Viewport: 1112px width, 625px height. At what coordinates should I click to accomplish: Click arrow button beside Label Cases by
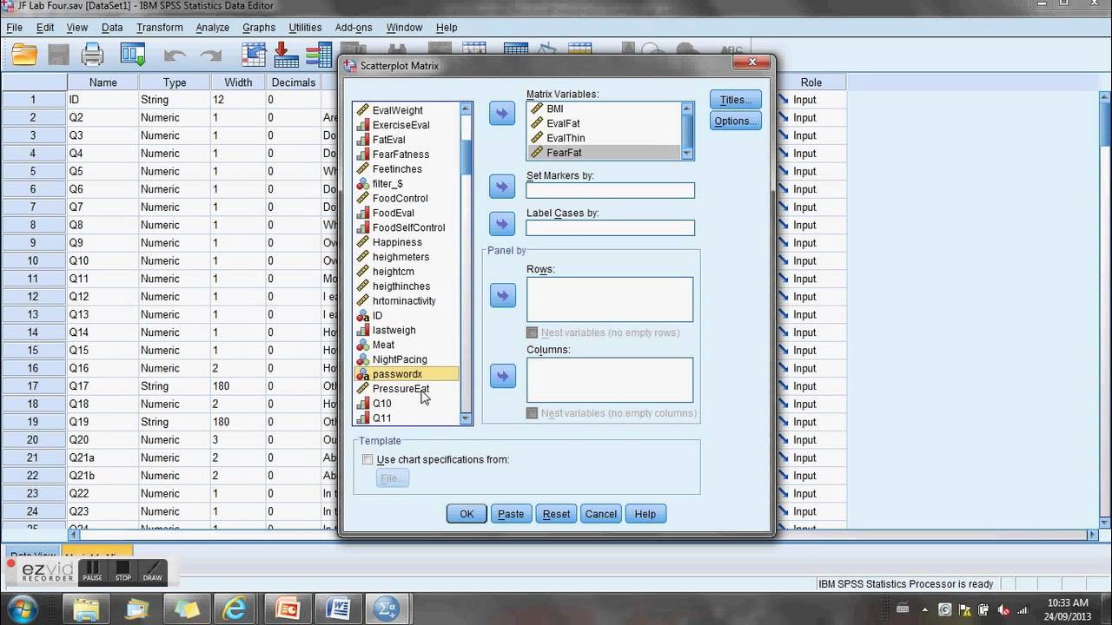tap(502, 224)
